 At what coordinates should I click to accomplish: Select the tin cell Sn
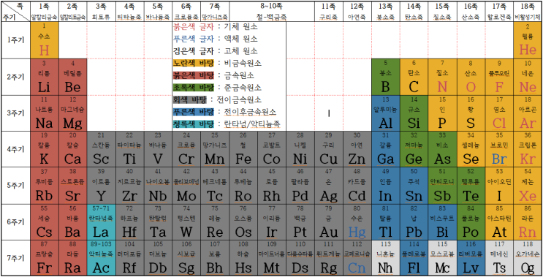[414, 186]
